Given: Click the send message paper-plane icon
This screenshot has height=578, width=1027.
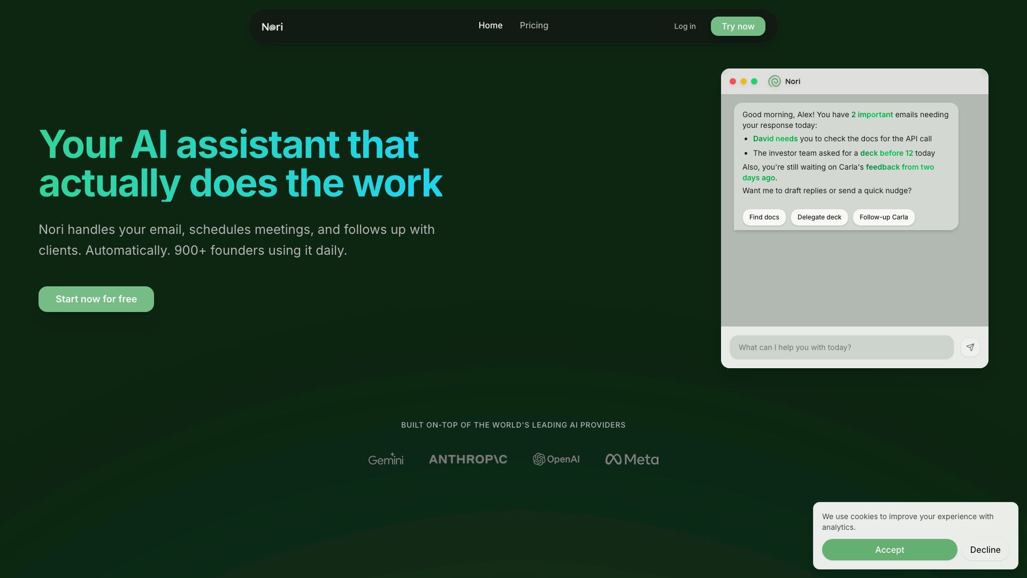Looking at the screenshot, I should [970, 347].
